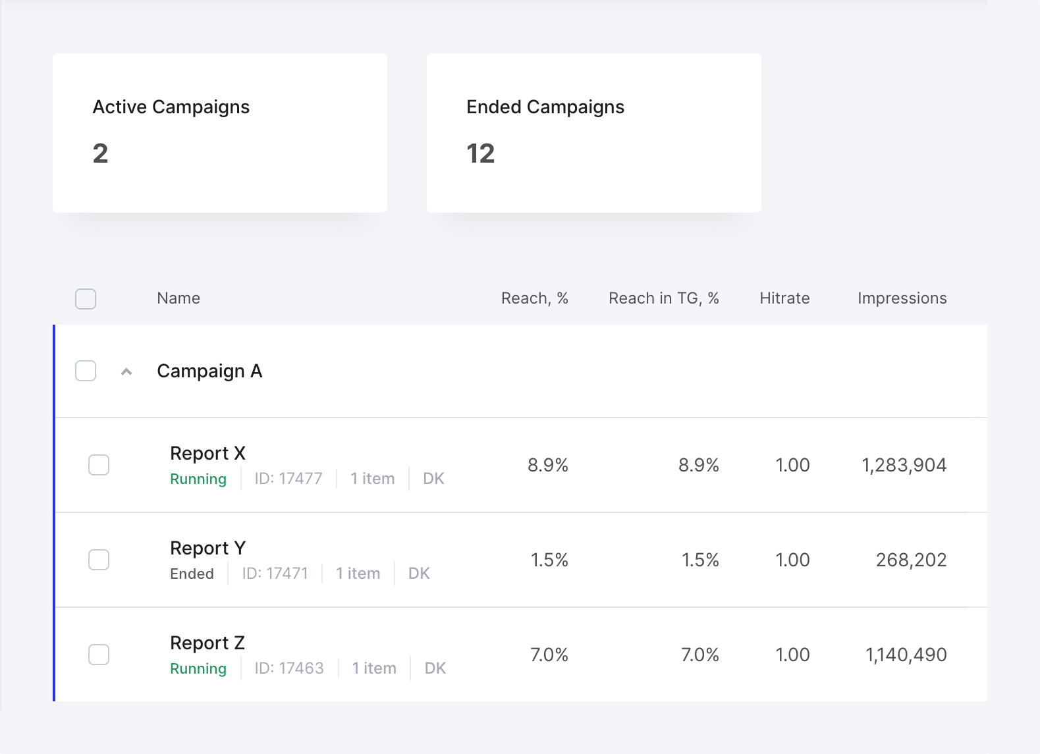
Task: Open the Report Y link
Action: [207, 548]
